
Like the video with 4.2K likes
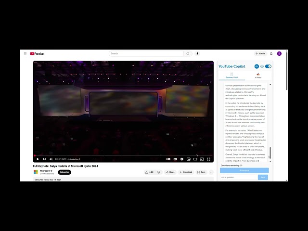(x=149, y=172)
